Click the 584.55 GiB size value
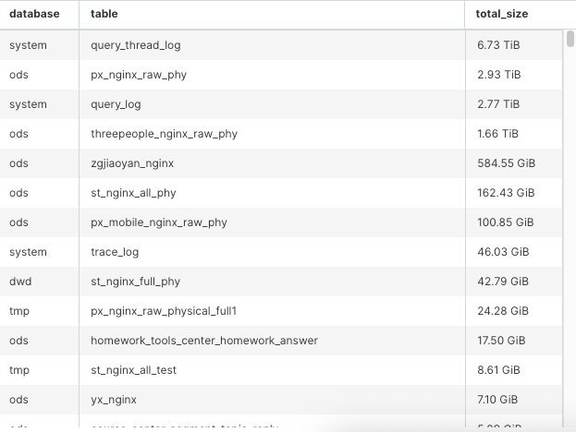The width and height of the screenshot is (576, 432). point(505,163)
